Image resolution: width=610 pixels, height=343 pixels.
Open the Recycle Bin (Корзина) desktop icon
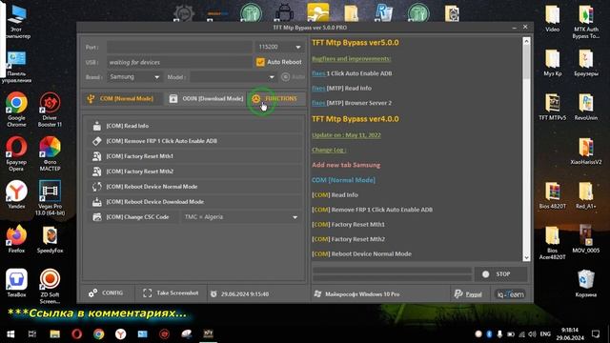click(x=586, y=284)
